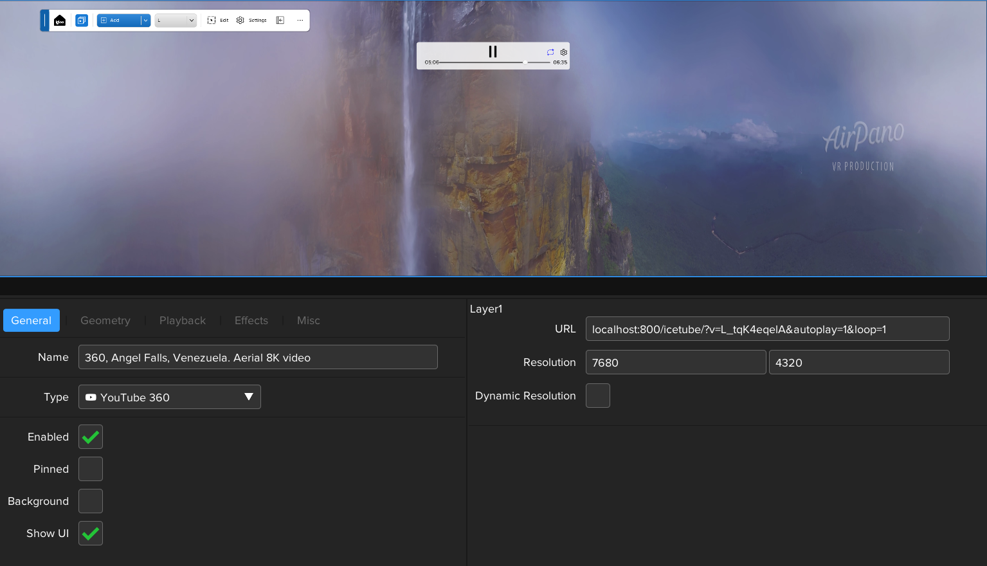This screenshot has height=566, width=987.
Task: Enable the Background option
Action: click(90, 500)
